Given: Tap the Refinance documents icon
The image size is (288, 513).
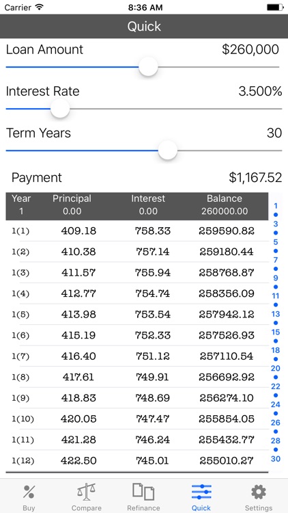Looking at the screenshot, I should coord(143,492).
